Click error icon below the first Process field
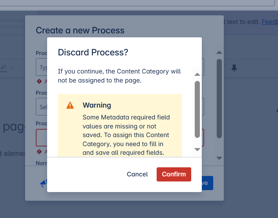Image resolution: width=278 pixels, height=218 pixels. (x=39, y=81)
